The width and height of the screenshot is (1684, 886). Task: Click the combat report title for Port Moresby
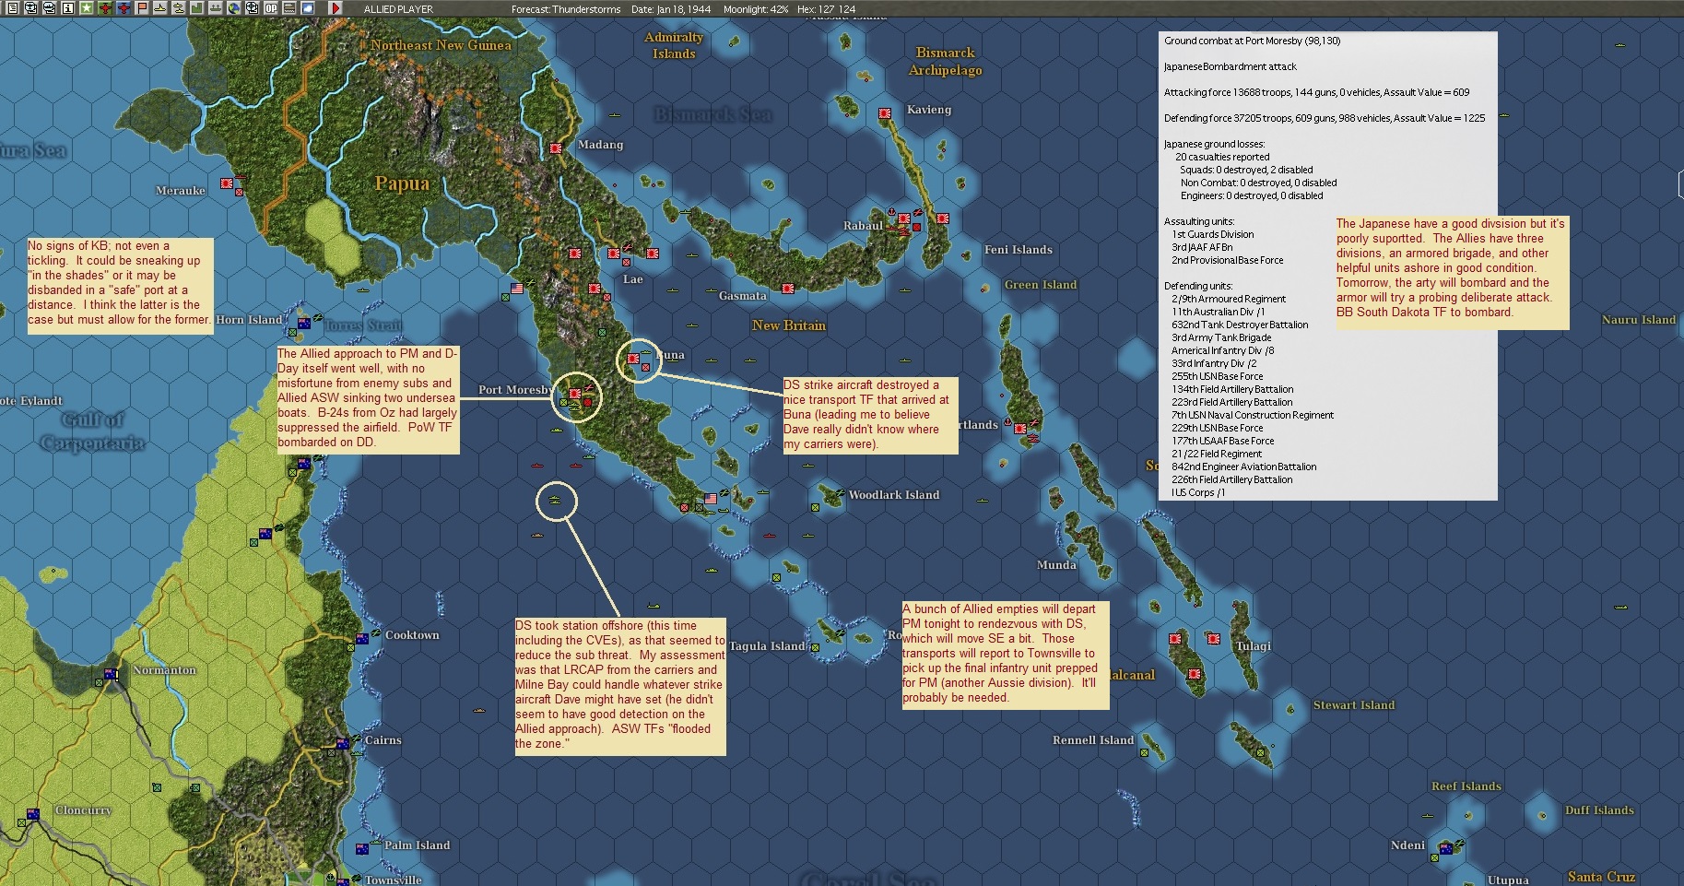click(1253, 41)
